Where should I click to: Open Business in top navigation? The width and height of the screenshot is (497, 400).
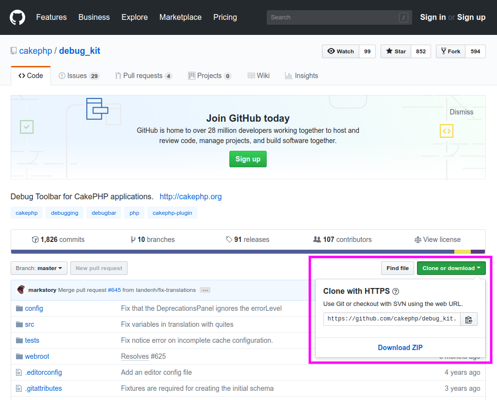(94, 17)
